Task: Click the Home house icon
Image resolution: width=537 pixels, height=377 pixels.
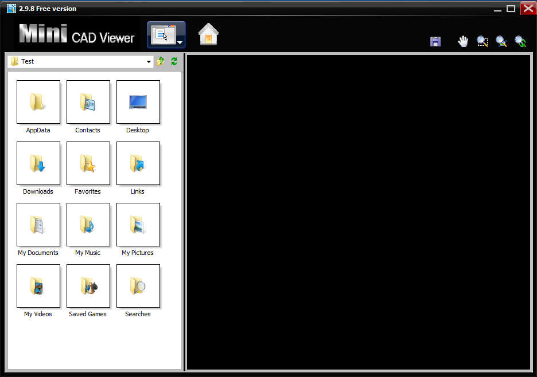Action: 208,34
